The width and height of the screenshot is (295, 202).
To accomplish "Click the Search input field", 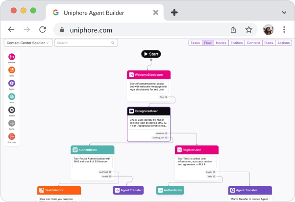I will point(86,43).
